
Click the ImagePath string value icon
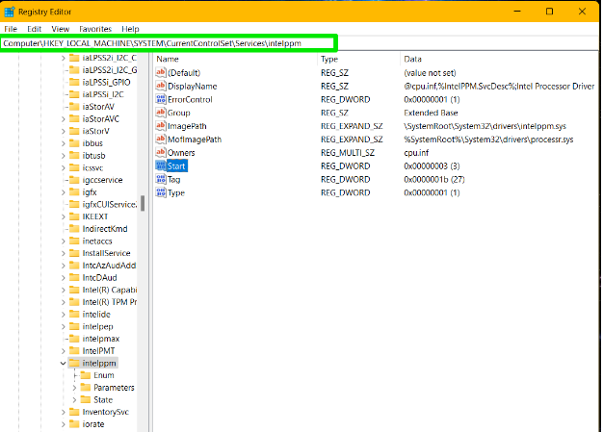pyautogui.click(x=161, y=126)
